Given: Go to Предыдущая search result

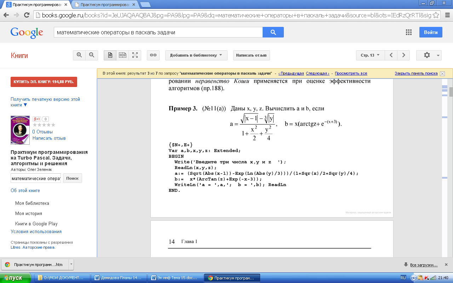Looking at the screenshot, I should [x=291, y=74].
